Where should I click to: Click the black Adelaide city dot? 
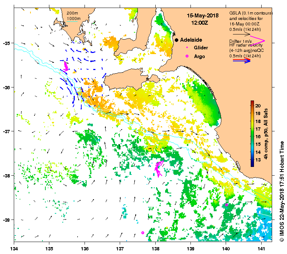pyautogui.click(x=176, y=40)
